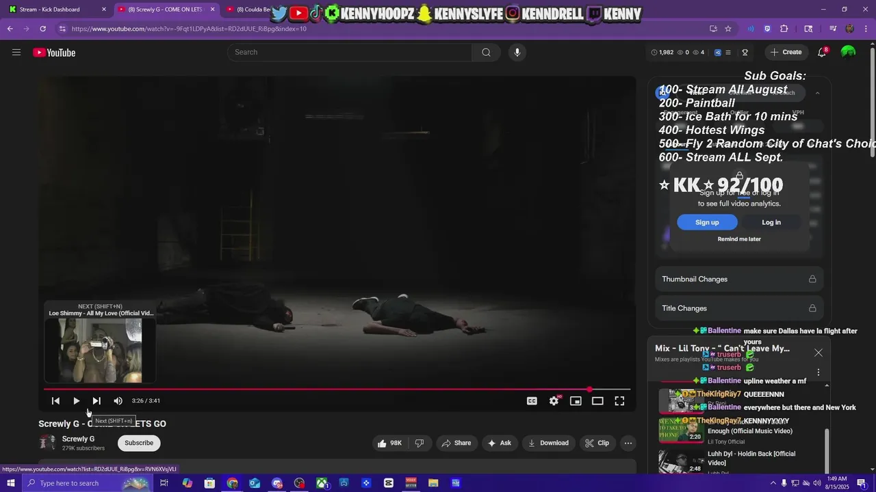876x492 pixels.
Task: Mute the video volume speaker icon
Action: coord(118,401)
